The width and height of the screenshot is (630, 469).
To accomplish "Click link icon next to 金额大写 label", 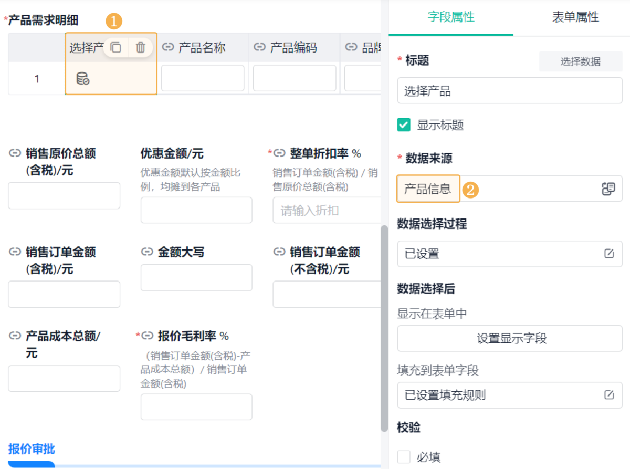I will pos(147,252).
